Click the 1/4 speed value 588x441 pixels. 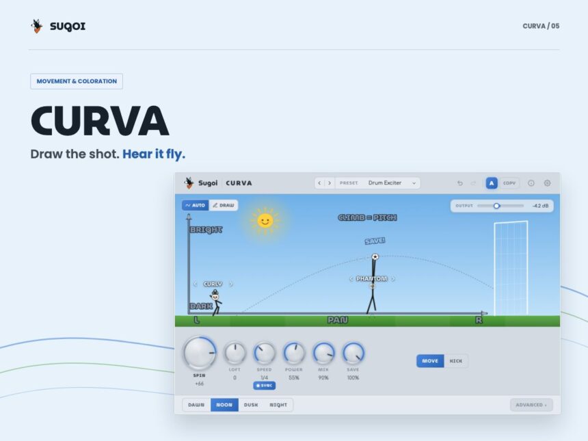click(x=265, y=377)
